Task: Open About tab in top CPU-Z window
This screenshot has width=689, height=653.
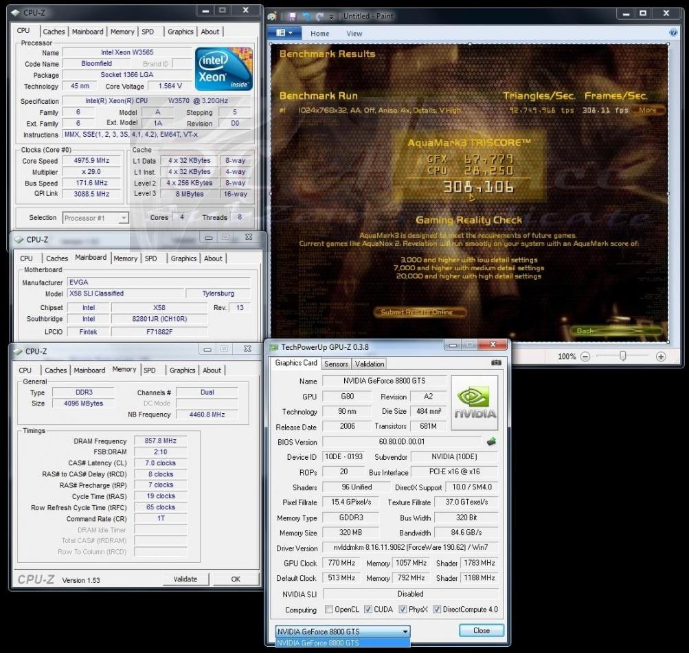Action: pos(210,32)
